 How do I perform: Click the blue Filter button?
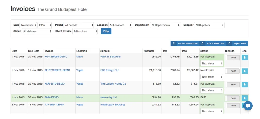click(106, 31)
